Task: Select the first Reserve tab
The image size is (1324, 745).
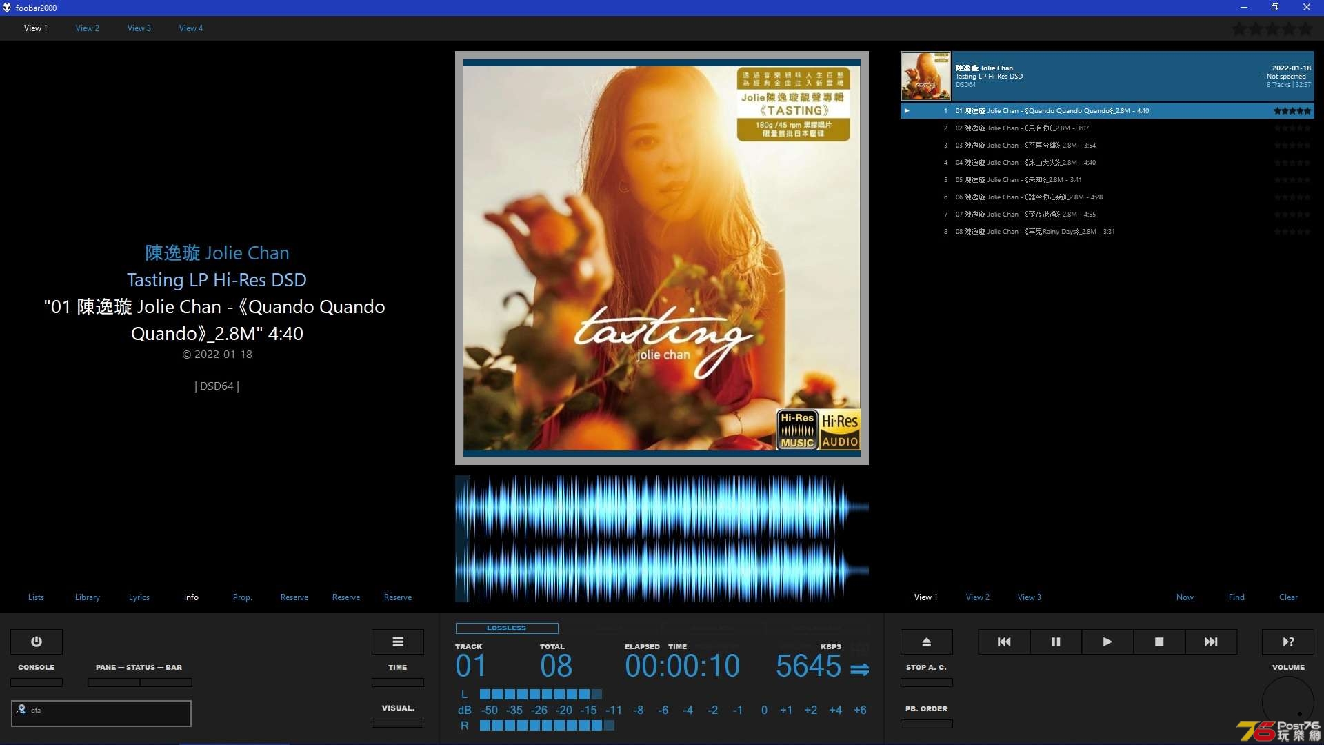Action: (x=294, y=597)
